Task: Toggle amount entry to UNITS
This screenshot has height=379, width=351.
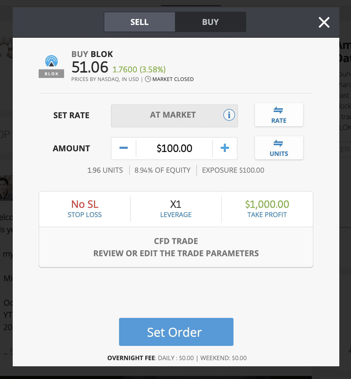Action: 279,148
